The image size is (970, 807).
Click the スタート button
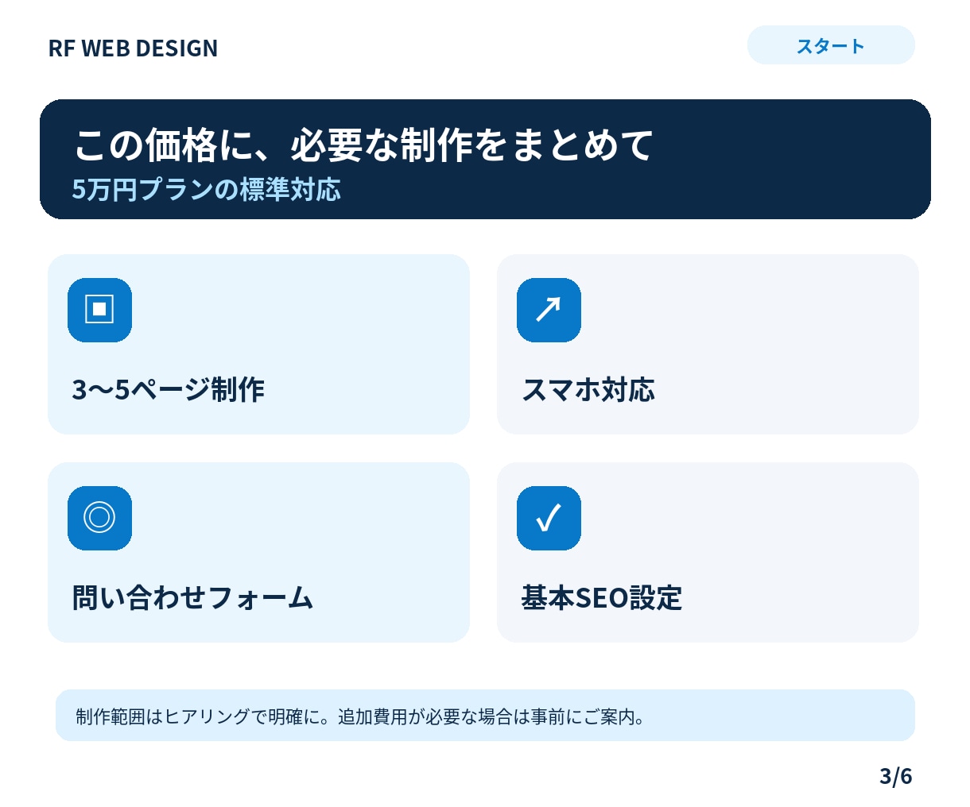831,45
